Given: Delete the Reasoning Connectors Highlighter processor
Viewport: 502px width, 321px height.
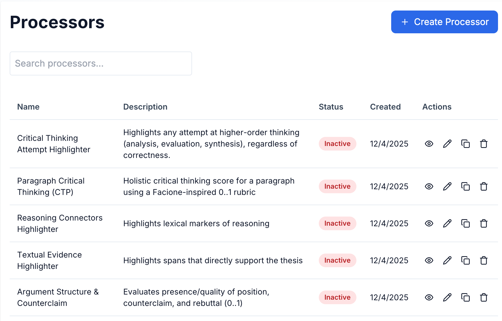Looking at the screenshot, I should [484, 223].
